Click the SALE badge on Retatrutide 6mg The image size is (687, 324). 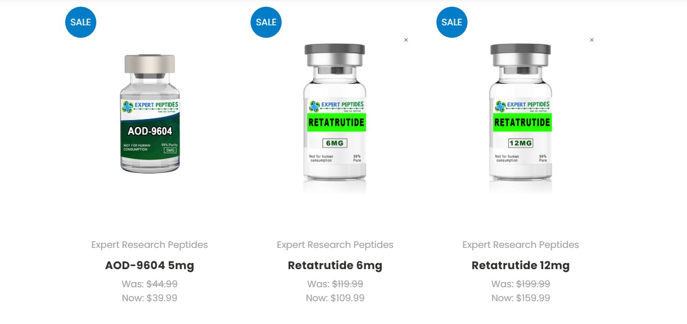266,22
